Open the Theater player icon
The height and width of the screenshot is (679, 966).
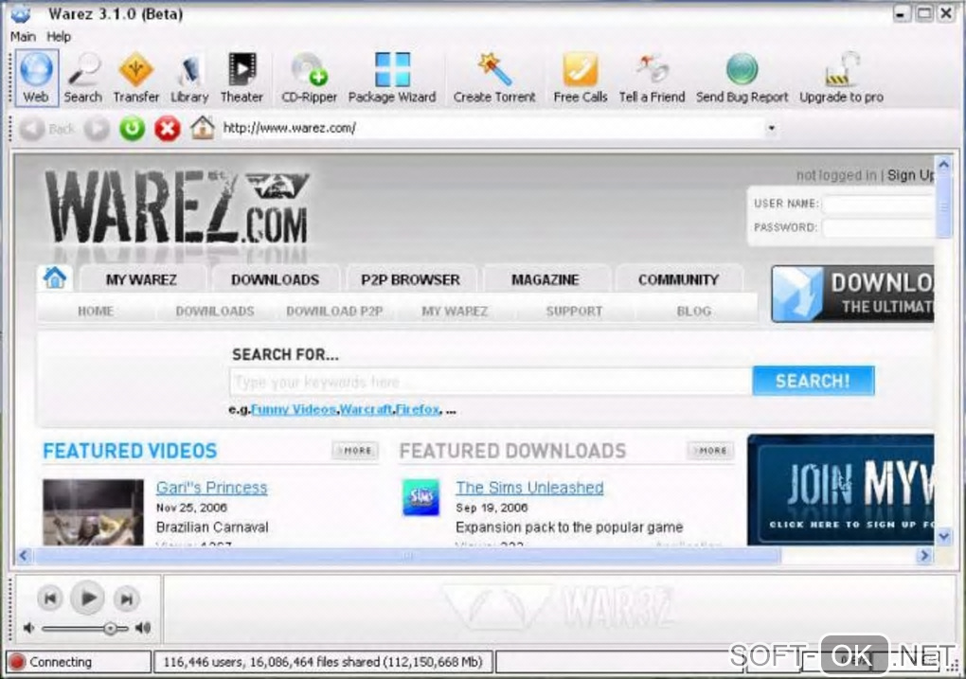click(241, 79)
